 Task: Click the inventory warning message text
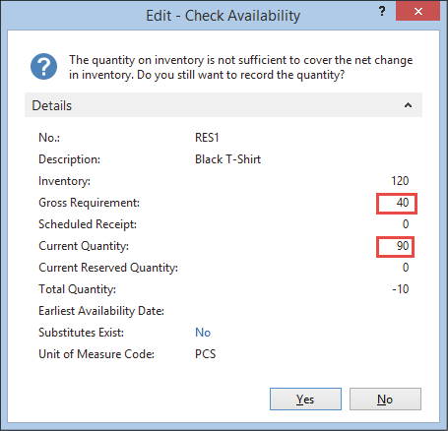pos(240,67)
